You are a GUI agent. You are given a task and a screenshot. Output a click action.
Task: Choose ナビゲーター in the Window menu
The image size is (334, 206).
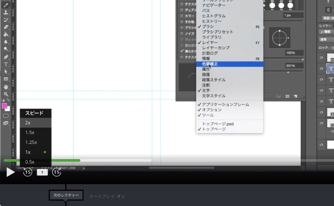click(x=230, y=5)
